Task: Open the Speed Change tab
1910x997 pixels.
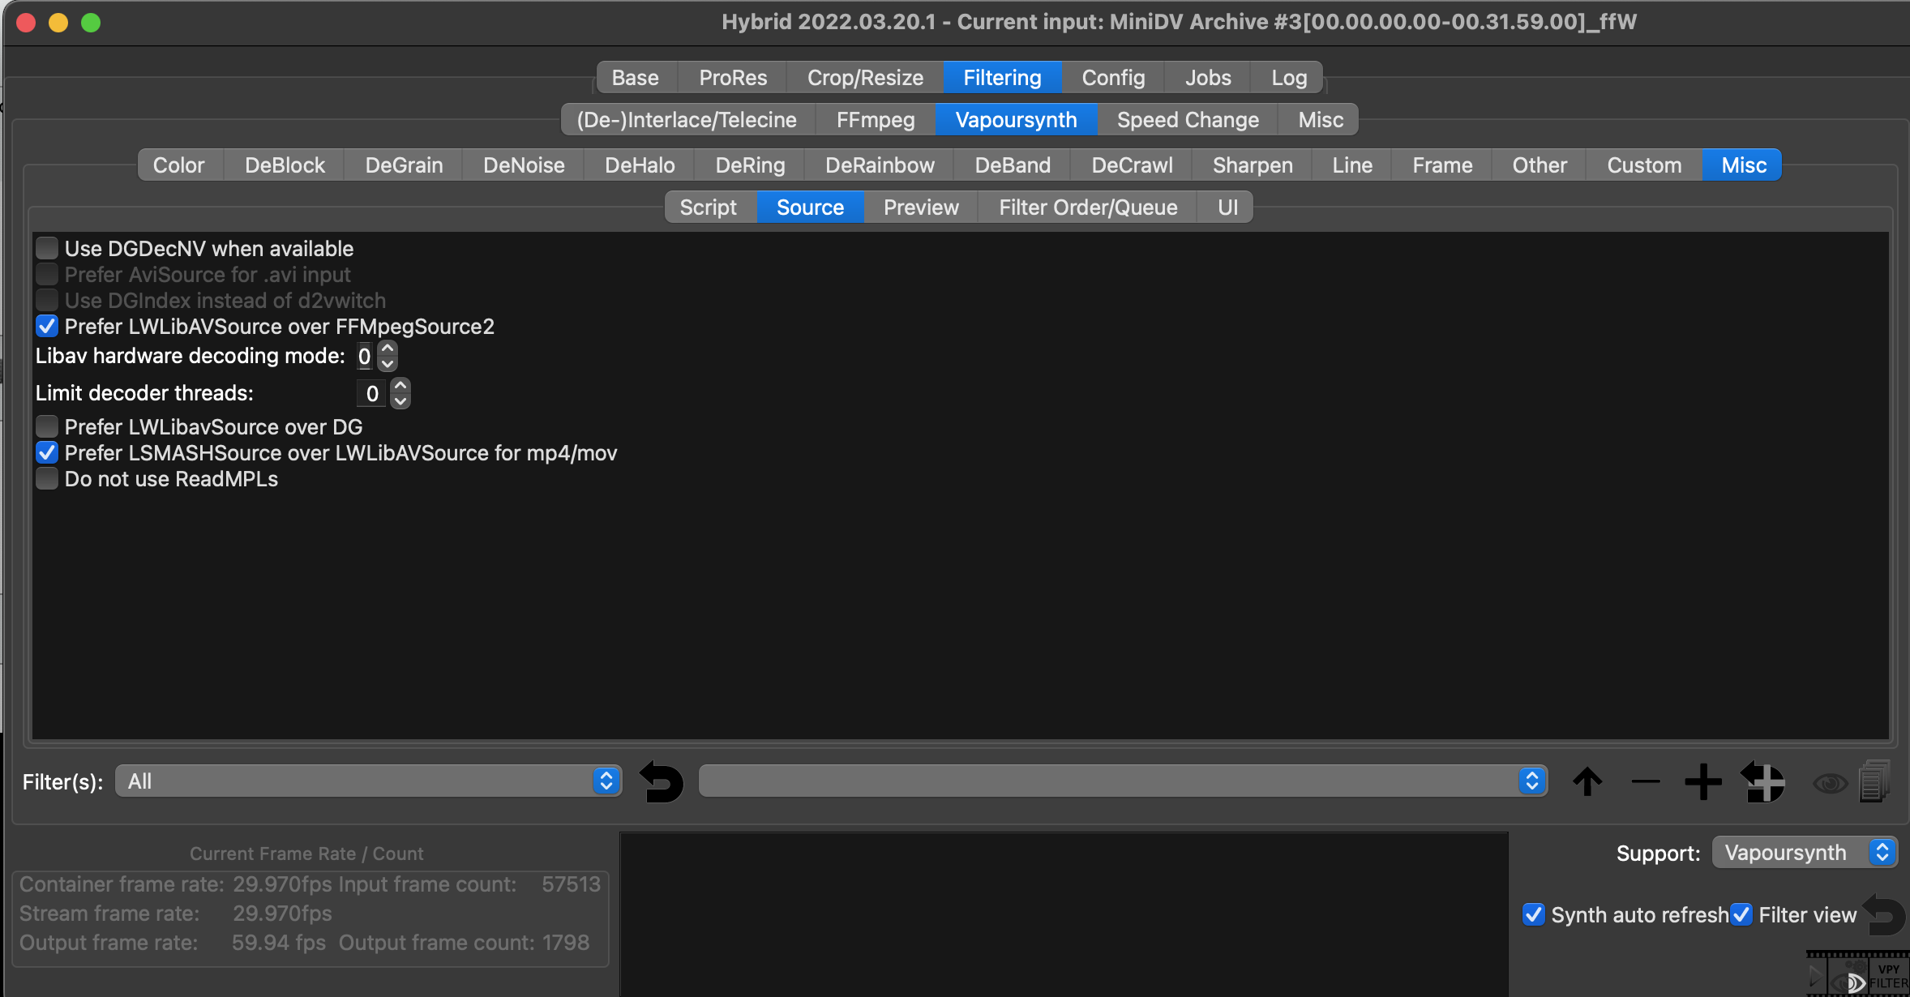Action: [x=1187, y=120]
